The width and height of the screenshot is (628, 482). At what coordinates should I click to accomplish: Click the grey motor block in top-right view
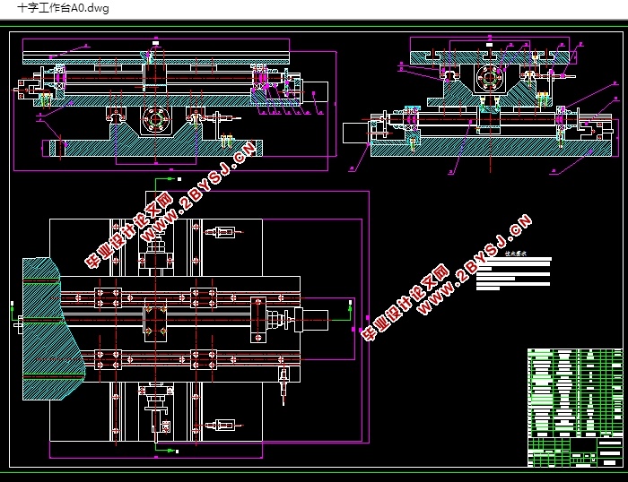355,133
